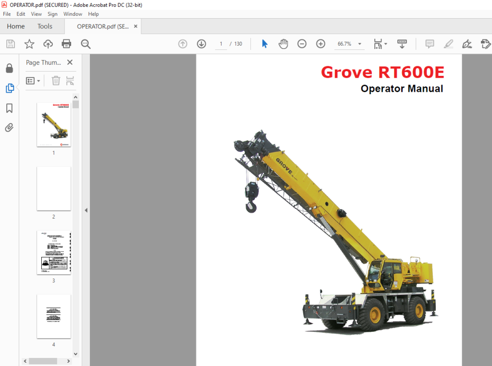Open the Bookmarks panel icon

[10, 108]
